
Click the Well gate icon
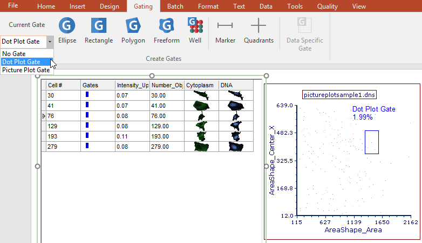point(195,30)
